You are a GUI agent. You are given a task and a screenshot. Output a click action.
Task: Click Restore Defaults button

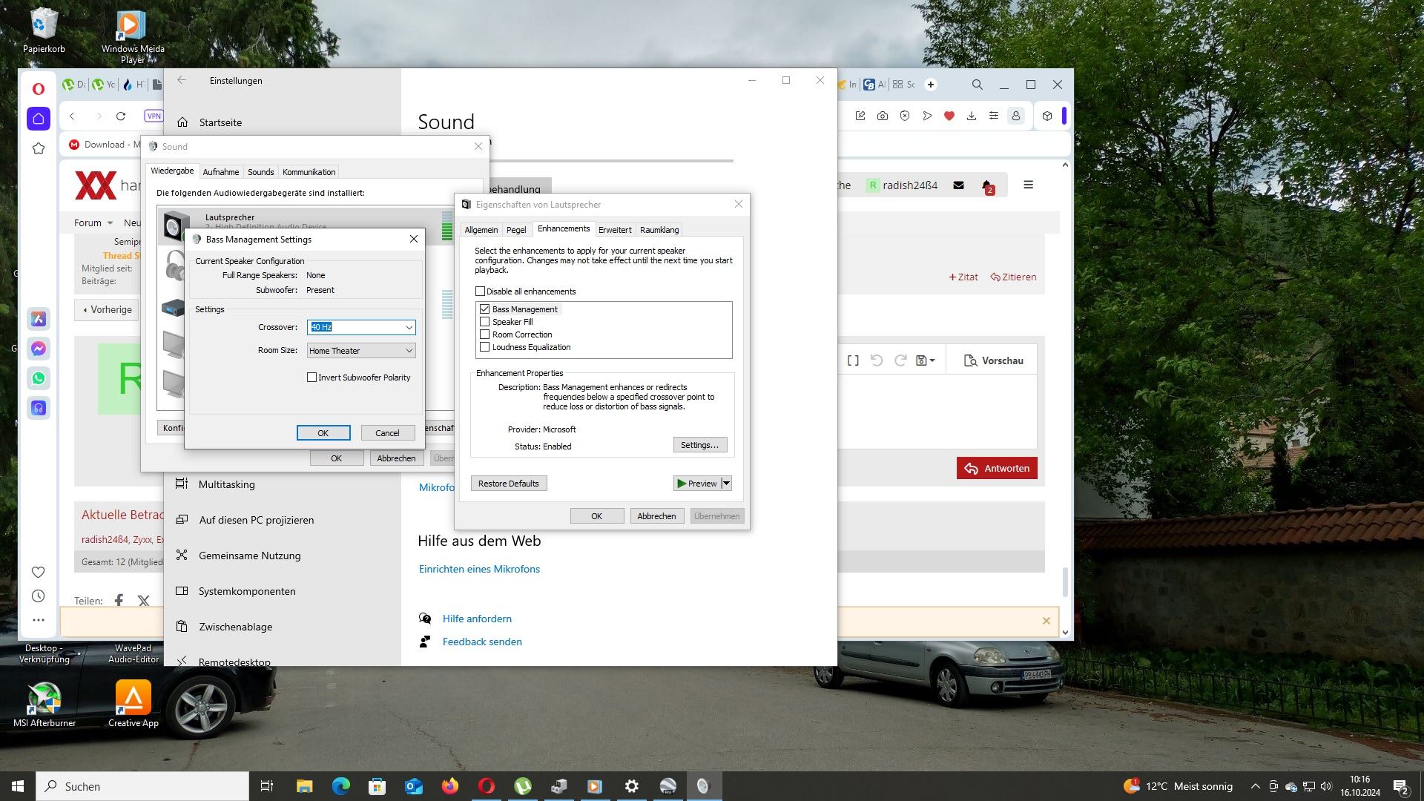(509, 484)
